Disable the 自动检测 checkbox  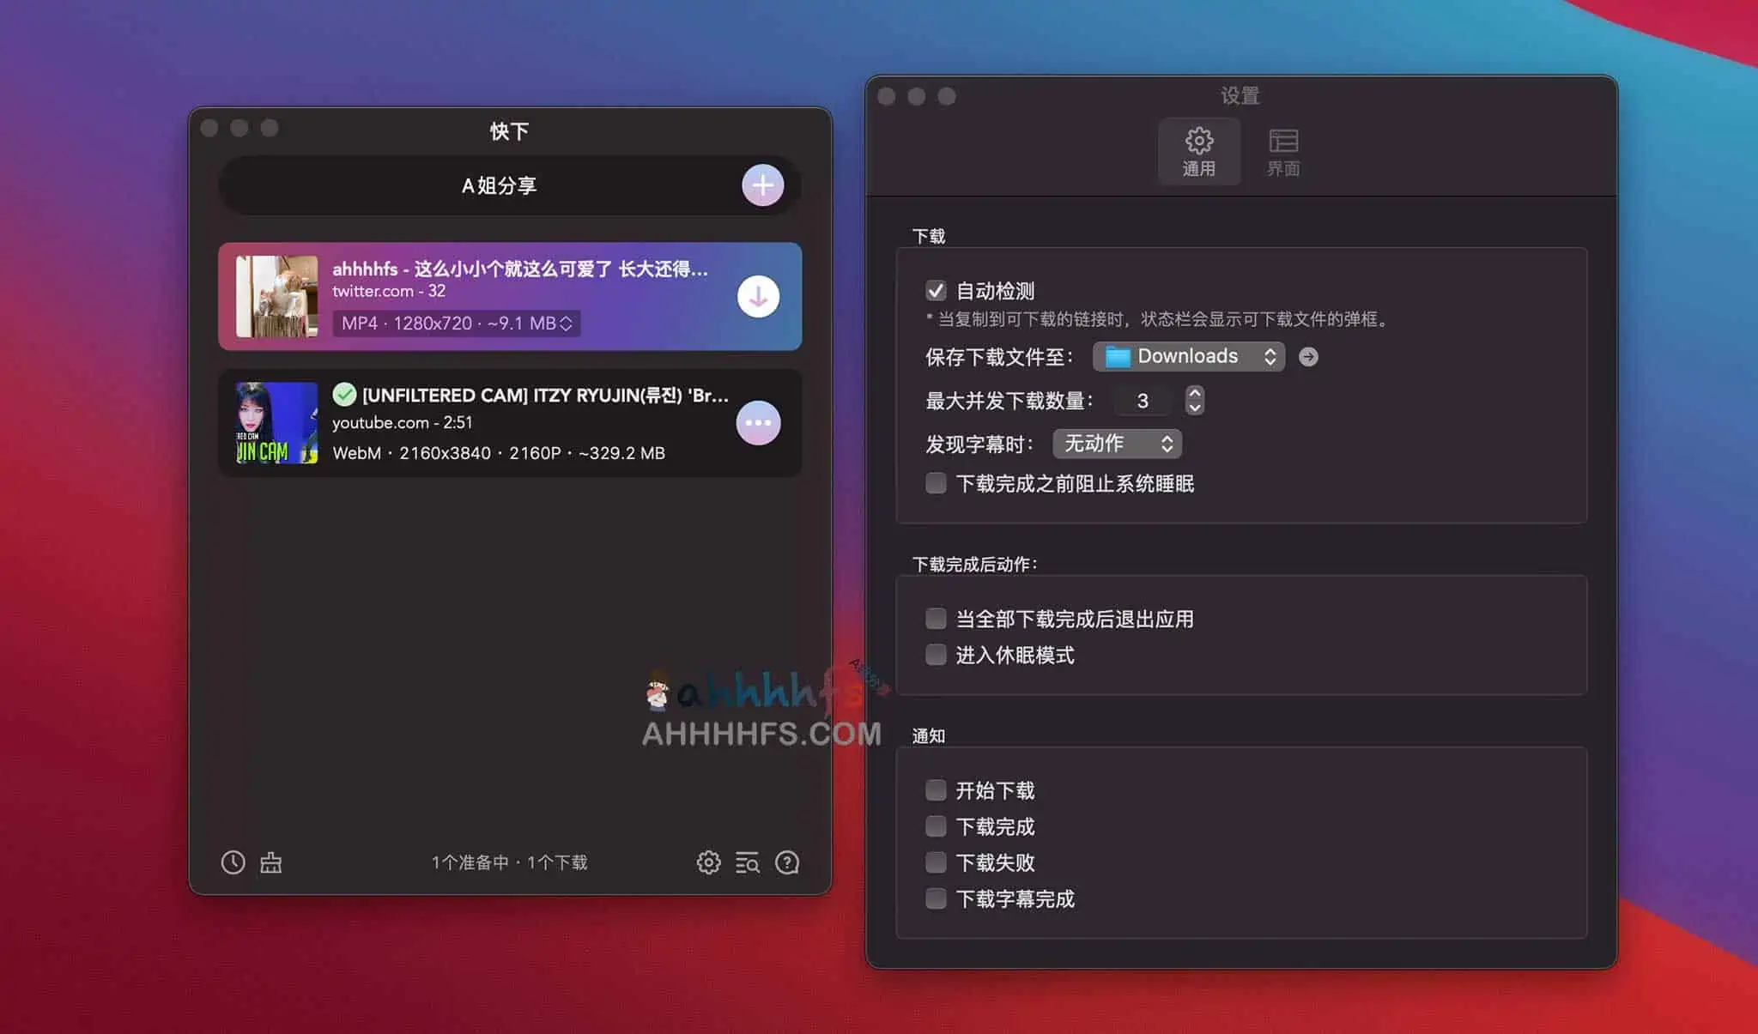936,290
